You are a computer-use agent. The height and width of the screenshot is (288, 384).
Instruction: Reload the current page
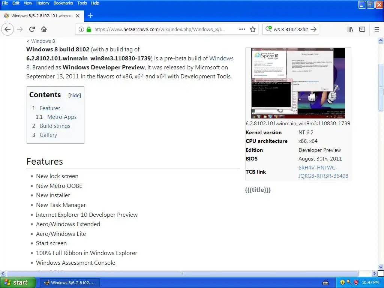[32, 29]
